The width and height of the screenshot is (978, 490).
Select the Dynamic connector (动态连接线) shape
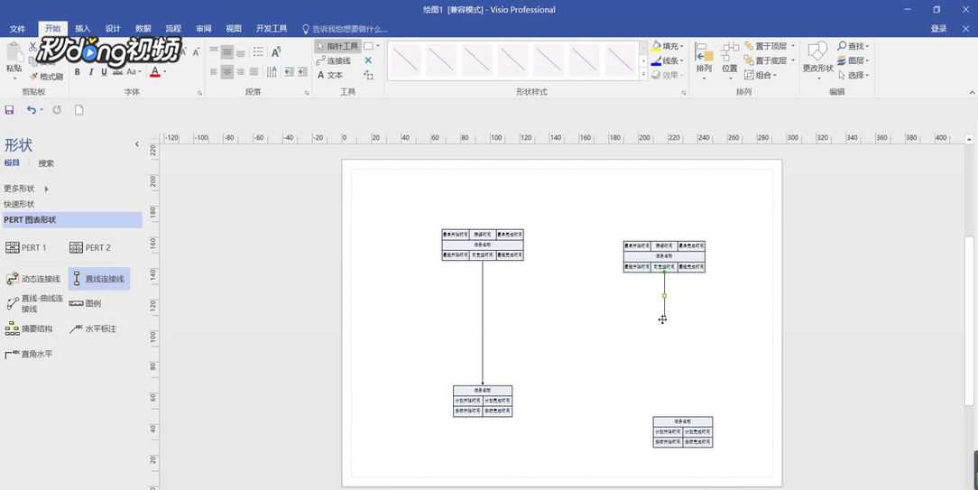click(33, 279)
